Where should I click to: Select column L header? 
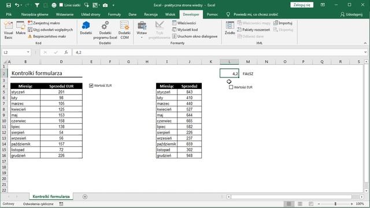pyautogui.click(x=229, y=62)
